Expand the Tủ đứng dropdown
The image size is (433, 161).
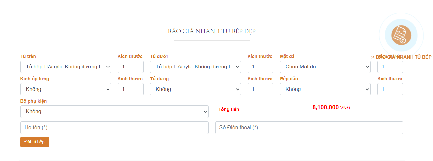point(195,89)
